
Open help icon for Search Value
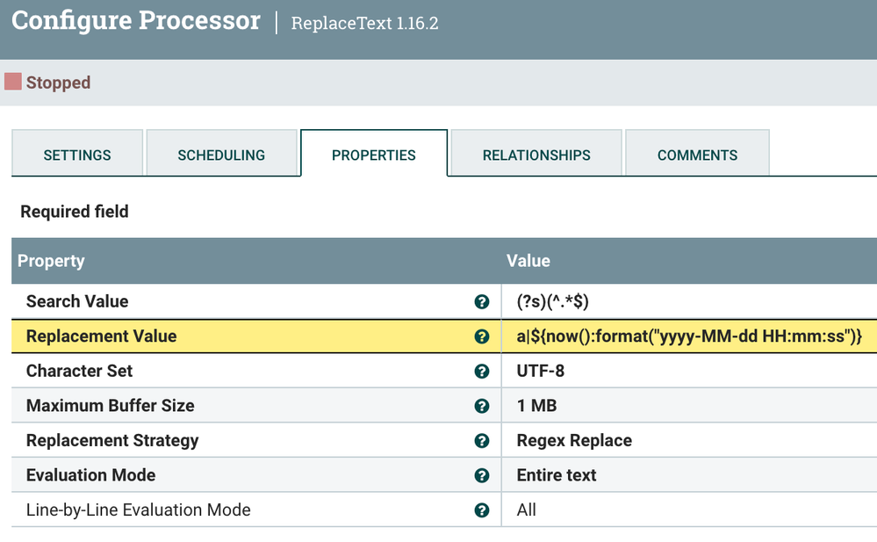tap(482, 302)
